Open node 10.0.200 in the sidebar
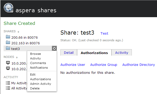 (19, 63)
